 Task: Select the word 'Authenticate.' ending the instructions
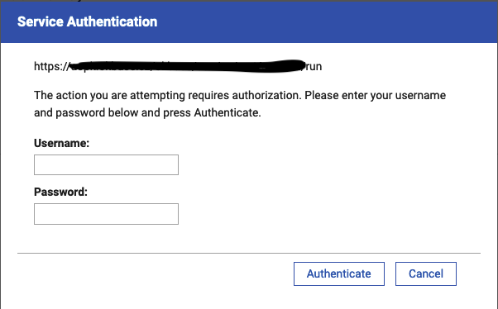pos(227,112)
